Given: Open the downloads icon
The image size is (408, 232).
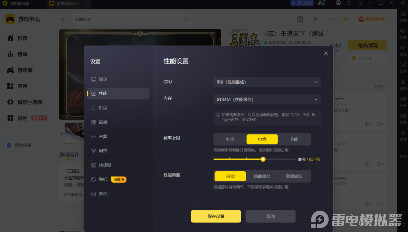Looking at the screenshot, I should point(315,19).
